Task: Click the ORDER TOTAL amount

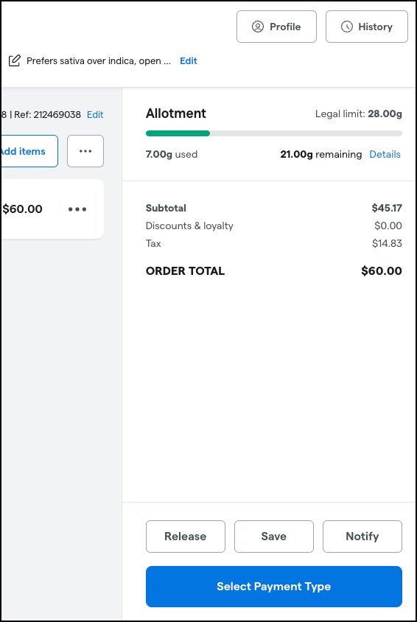Action: click(x=382, y=271)
